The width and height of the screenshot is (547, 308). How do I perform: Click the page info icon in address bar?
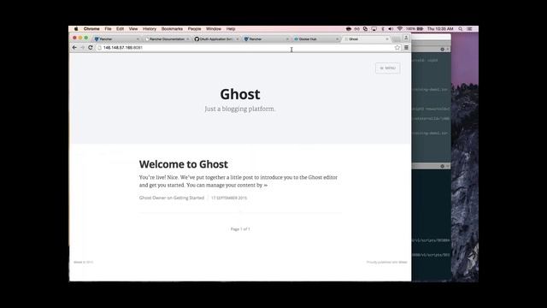coord(99,48)
